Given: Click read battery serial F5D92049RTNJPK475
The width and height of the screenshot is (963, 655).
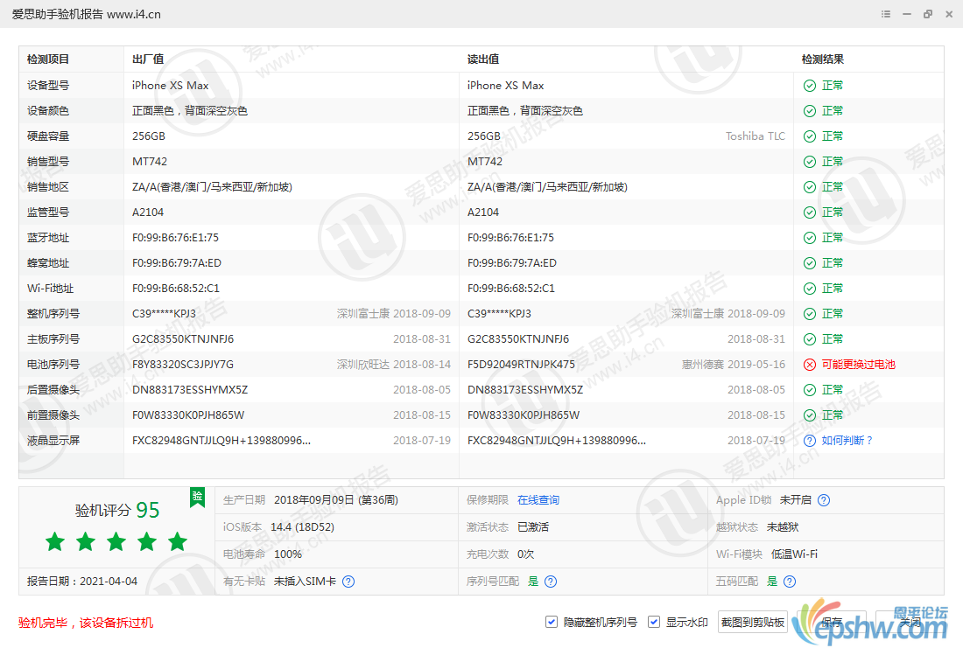Looking at the screenshot, I should (521, 365).
